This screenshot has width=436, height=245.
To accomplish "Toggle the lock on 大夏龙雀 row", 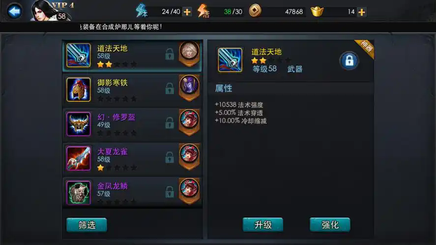I will click(x=170, y=157).
